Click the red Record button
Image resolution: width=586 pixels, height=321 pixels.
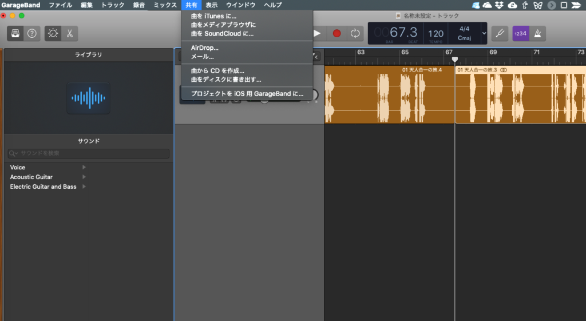coord(336,34)
